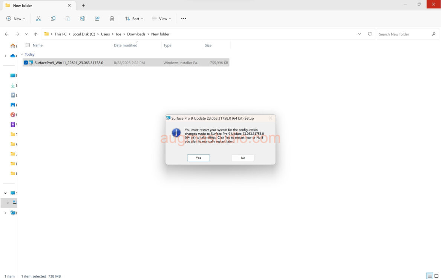Click the Rename icon

[x=83, y=18]
